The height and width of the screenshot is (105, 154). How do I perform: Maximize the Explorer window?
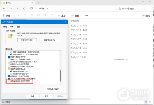pyautogui.click(x=143, y=2)
